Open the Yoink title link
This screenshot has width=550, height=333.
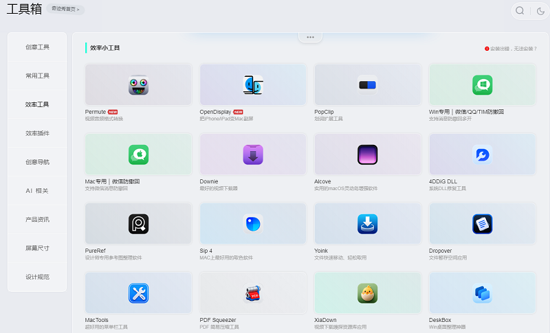coord(321,251)
